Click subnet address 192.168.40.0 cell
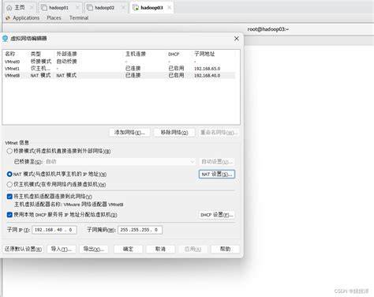The height and width of the screenshot is (297, 374). [207, 76]
